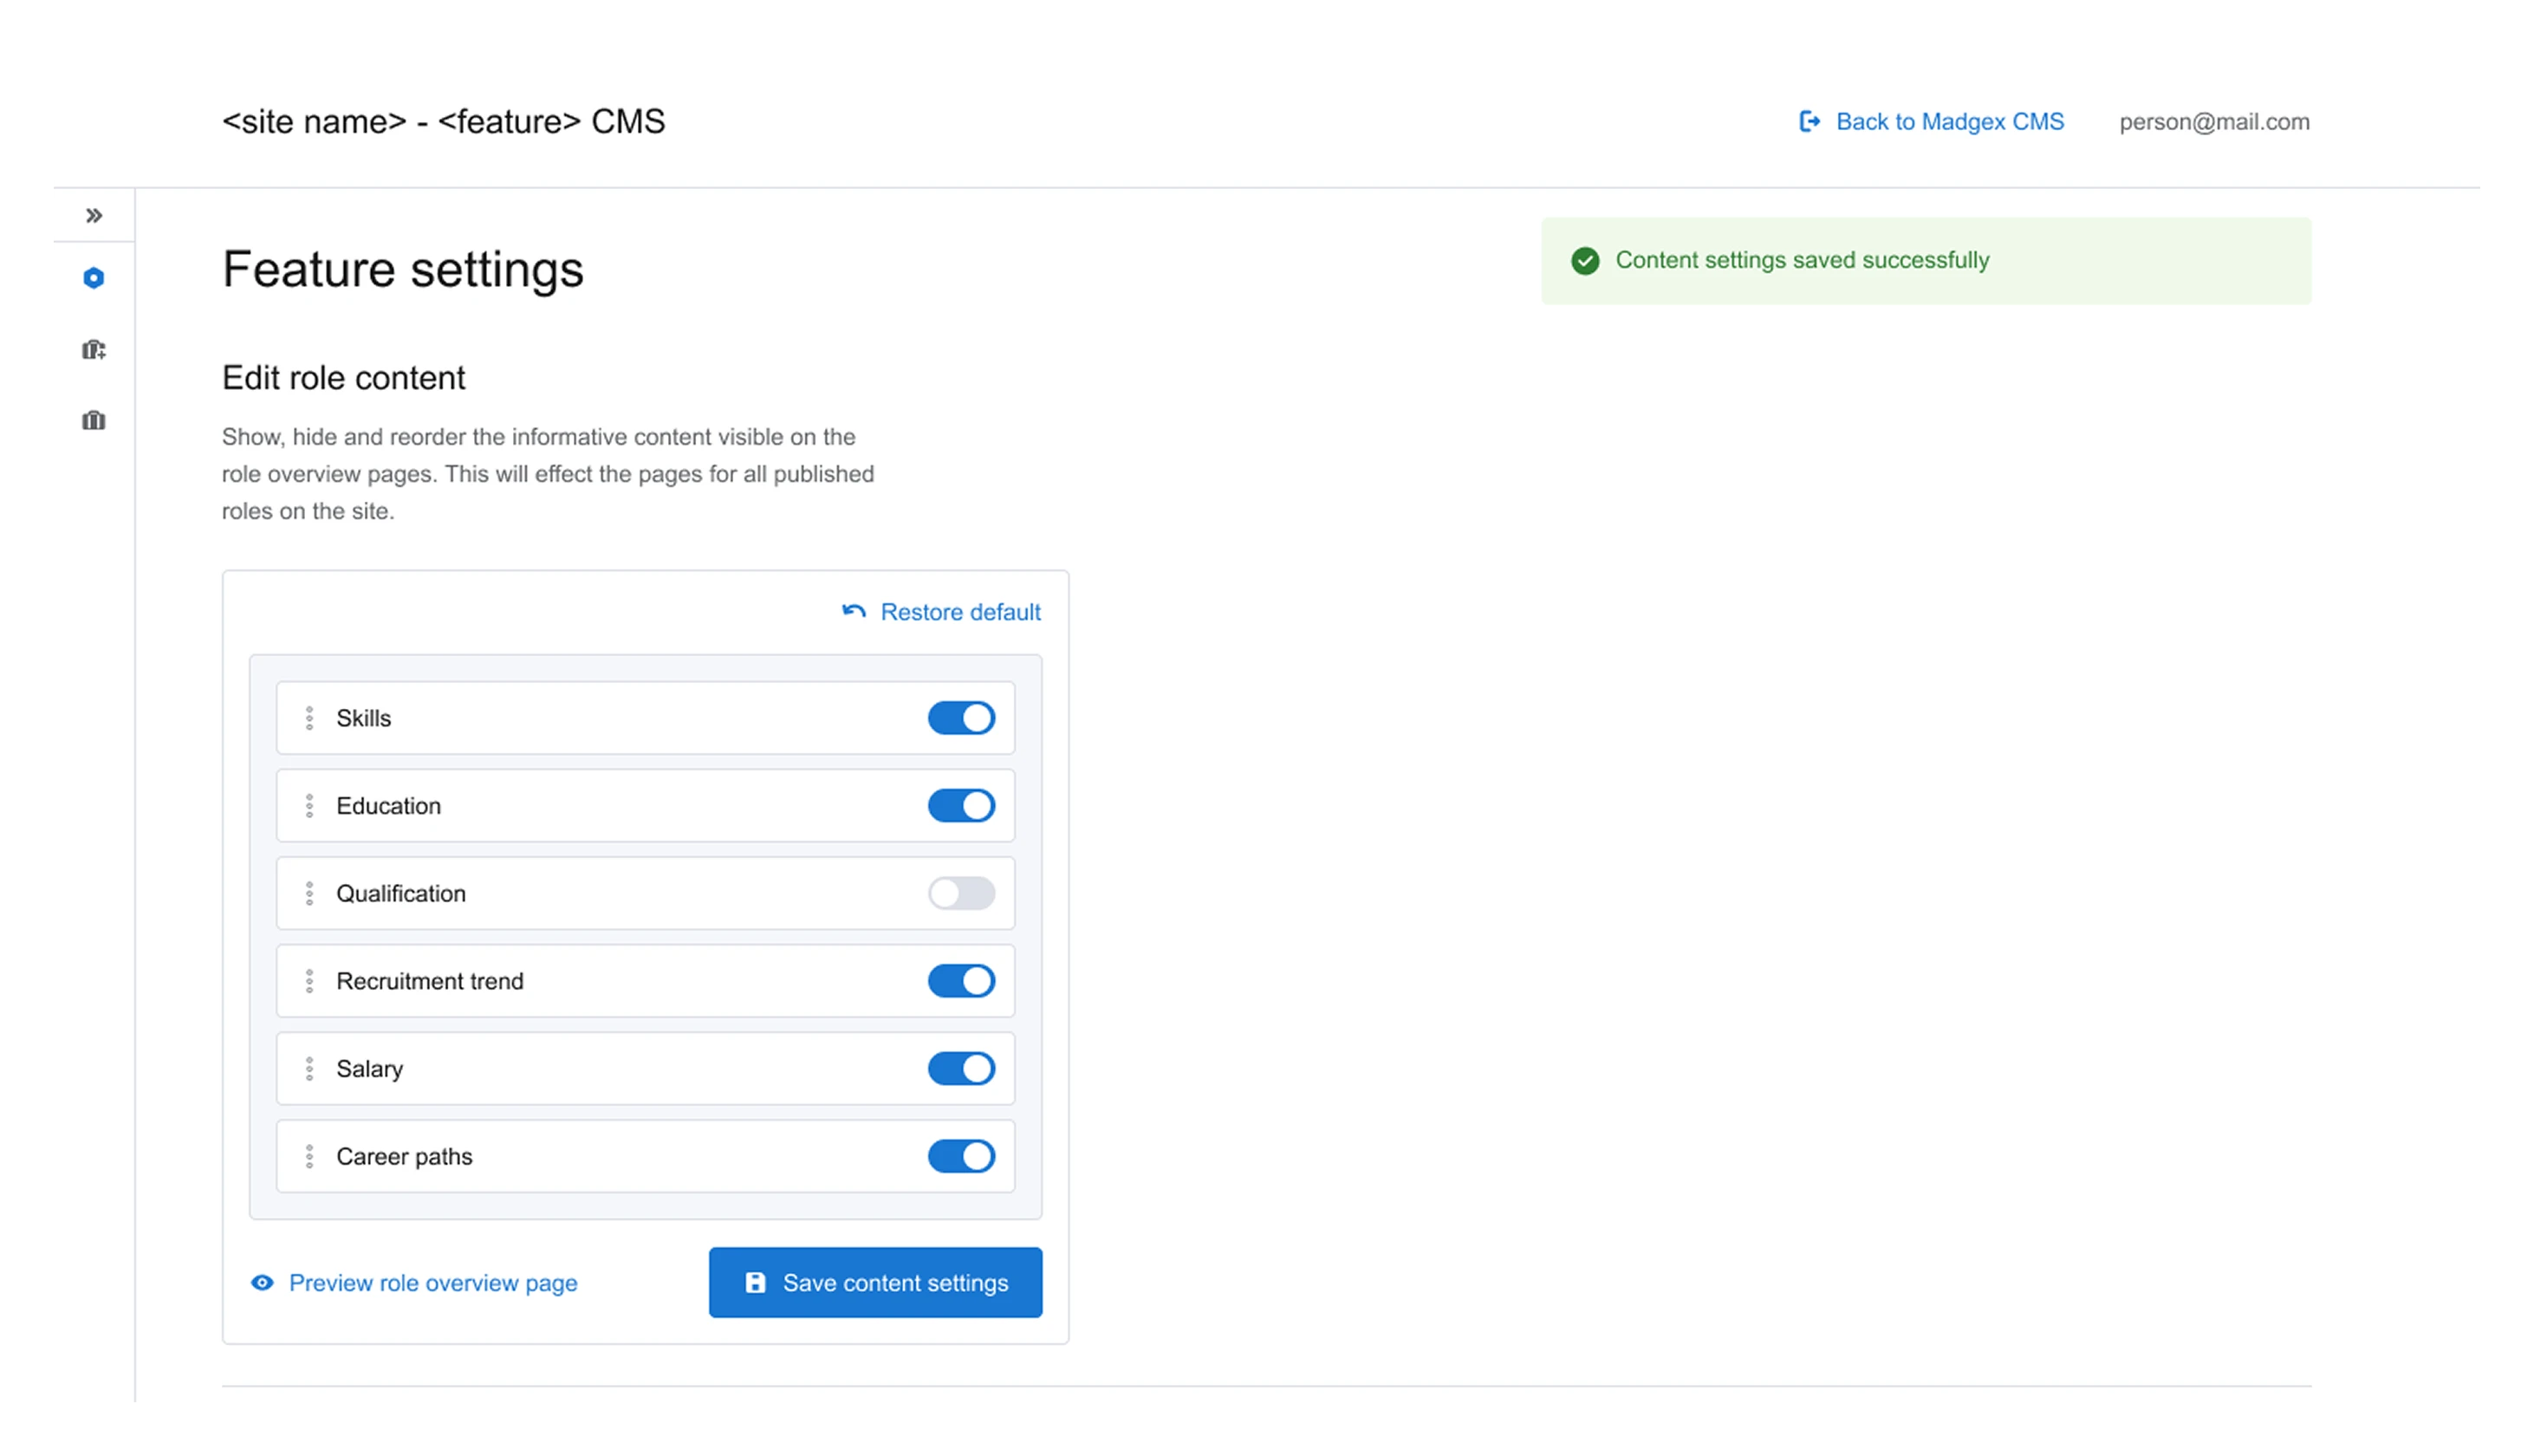The height and width of the screenshot is (1456, 2534).
Task: Turn off the Career paths toggle
Action: (x=960, y=1156)
